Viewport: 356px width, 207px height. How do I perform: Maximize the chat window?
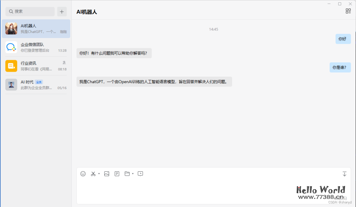pyautogui.click(x=340, y=4)
